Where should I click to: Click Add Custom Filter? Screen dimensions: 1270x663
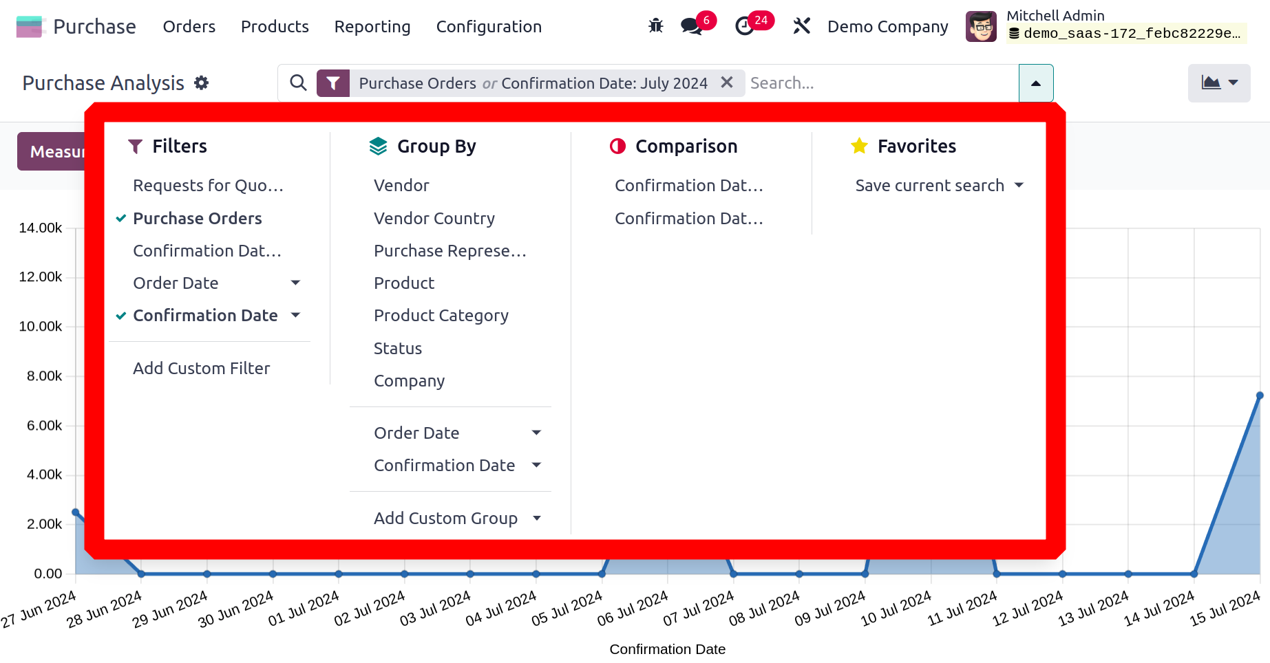201,368
